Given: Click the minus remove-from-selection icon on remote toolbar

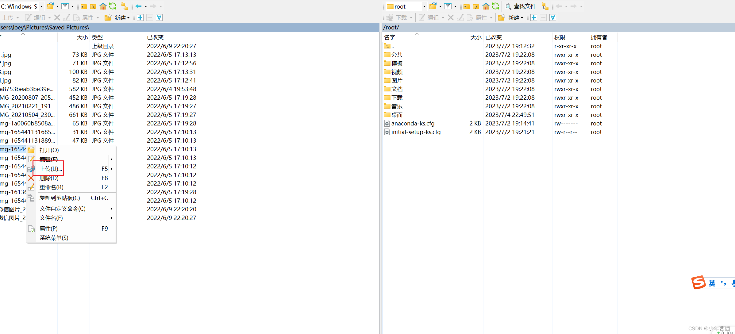Looking at the screenshot, I should tap(543, 17).
